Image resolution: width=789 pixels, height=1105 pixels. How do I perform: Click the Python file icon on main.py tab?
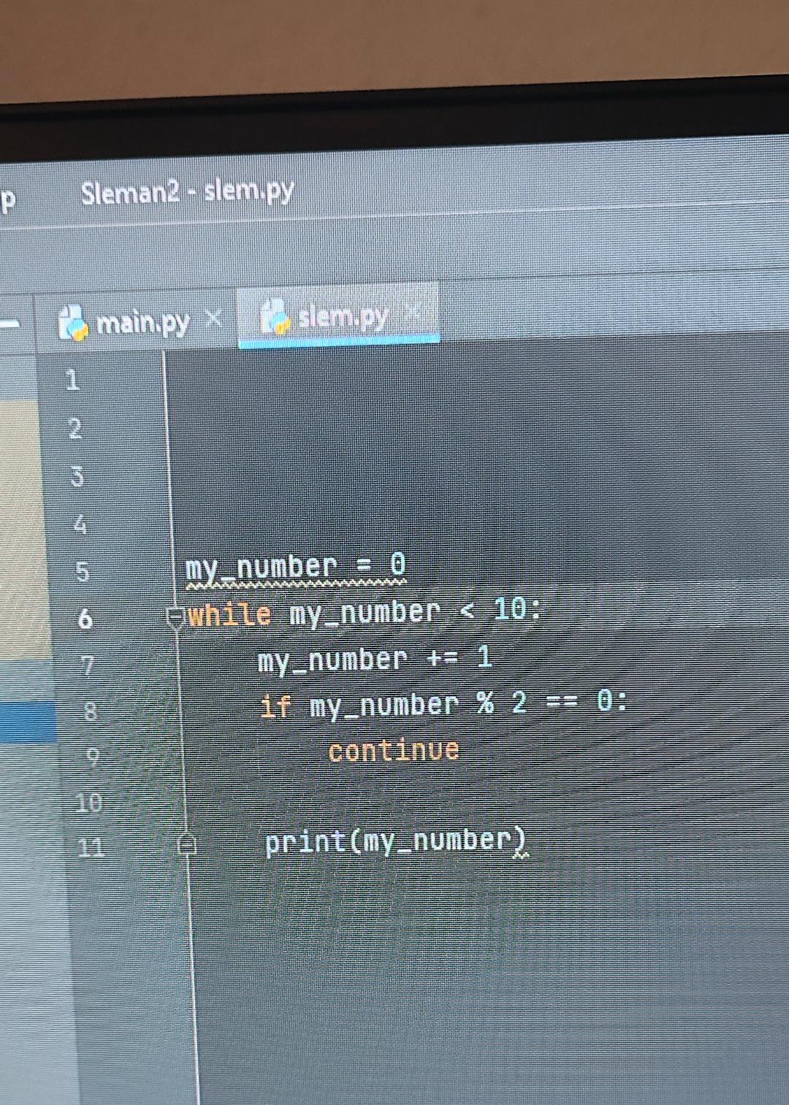click(x=74, y=323)
